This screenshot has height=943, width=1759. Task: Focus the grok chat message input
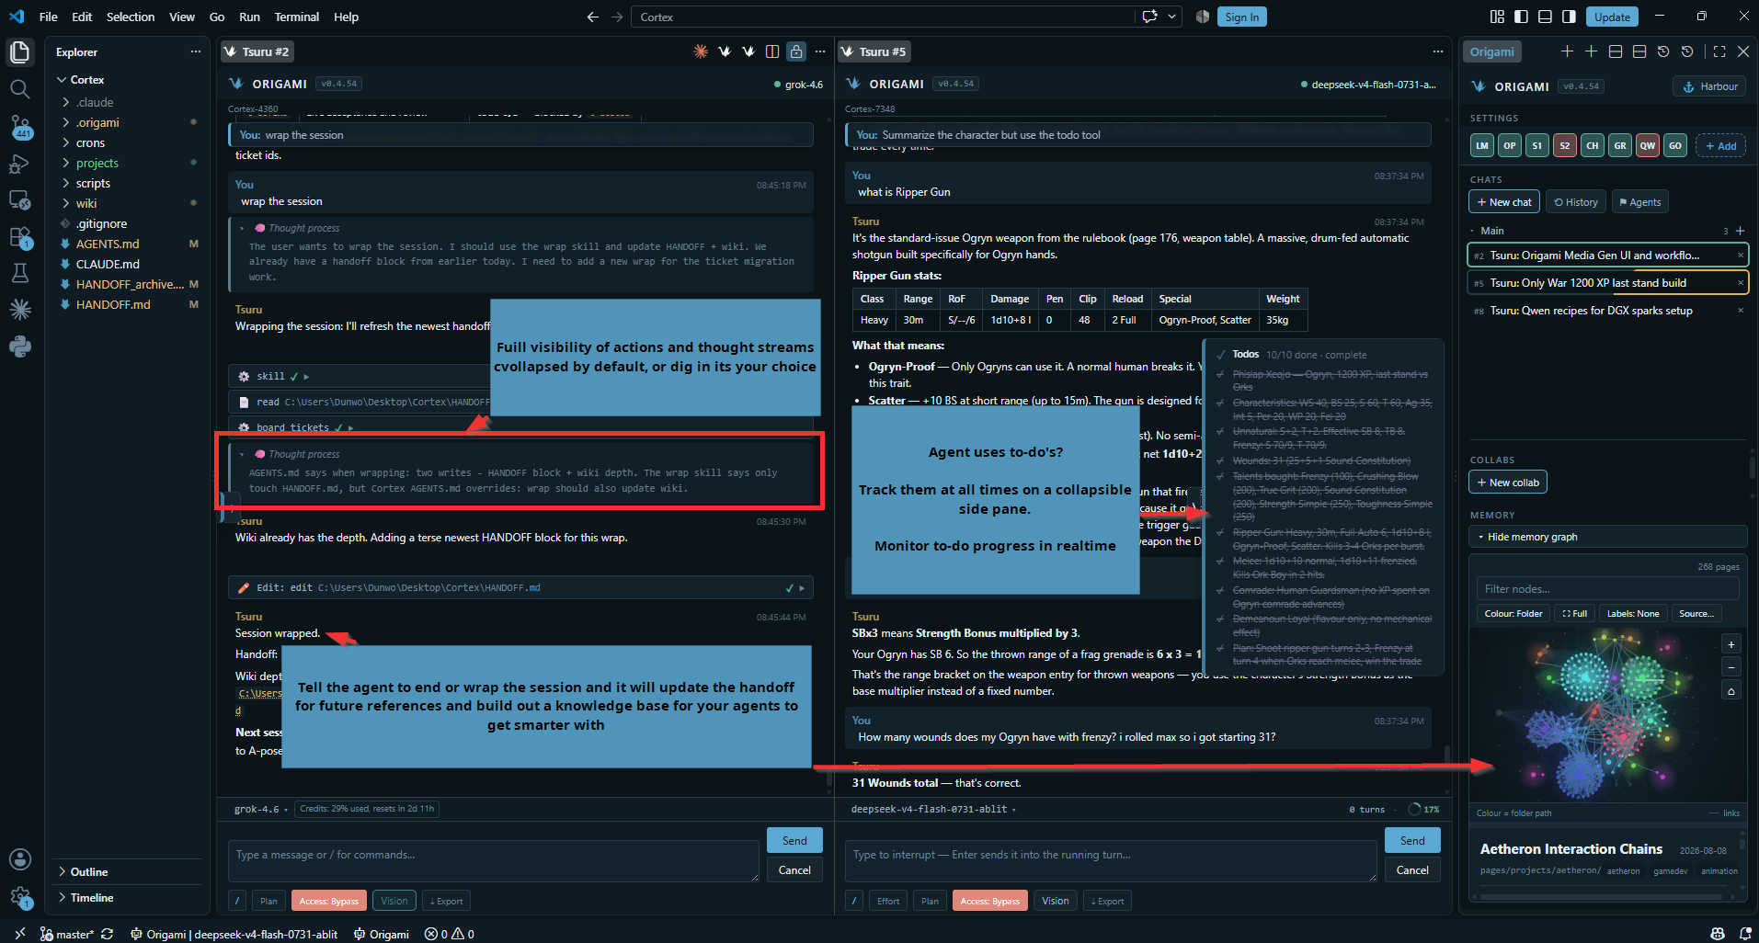tap(494, 861)
